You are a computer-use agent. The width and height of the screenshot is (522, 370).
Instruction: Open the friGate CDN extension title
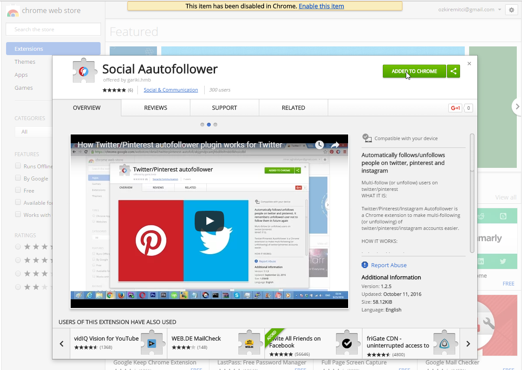coord(398,342)
